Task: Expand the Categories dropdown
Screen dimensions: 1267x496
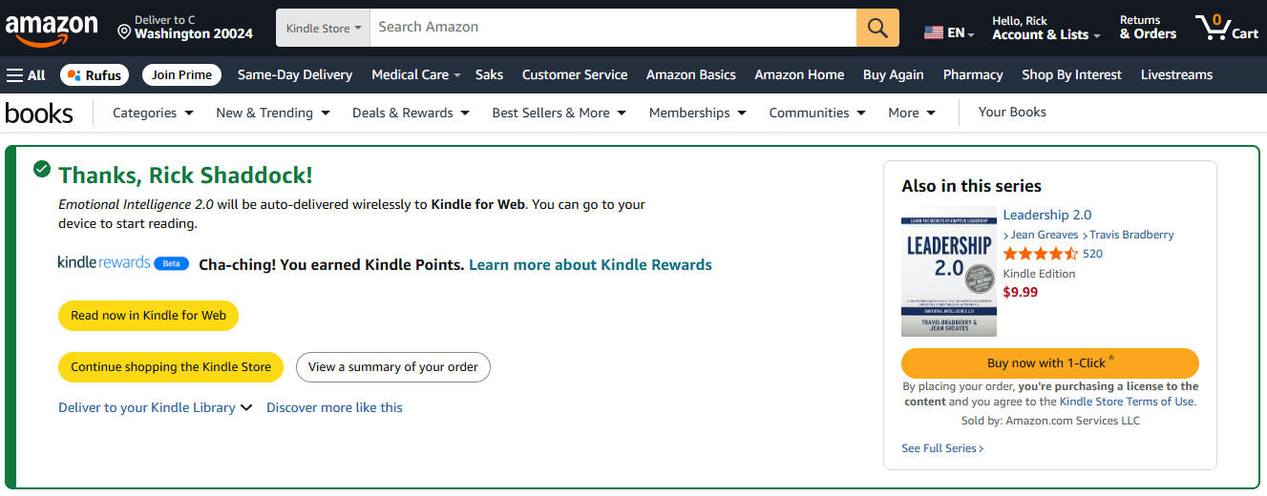Action: tap(153, 113)
